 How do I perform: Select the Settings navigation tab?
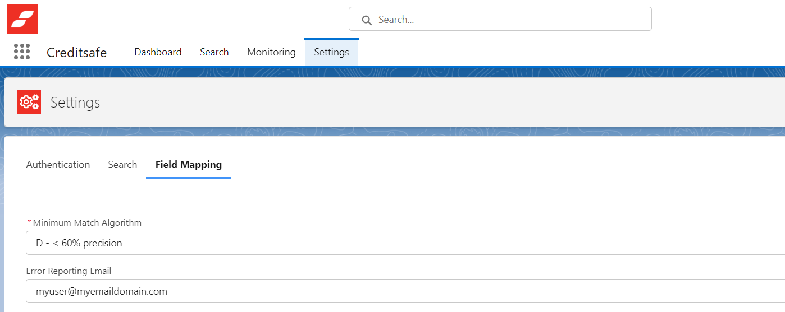click(331, 52)
